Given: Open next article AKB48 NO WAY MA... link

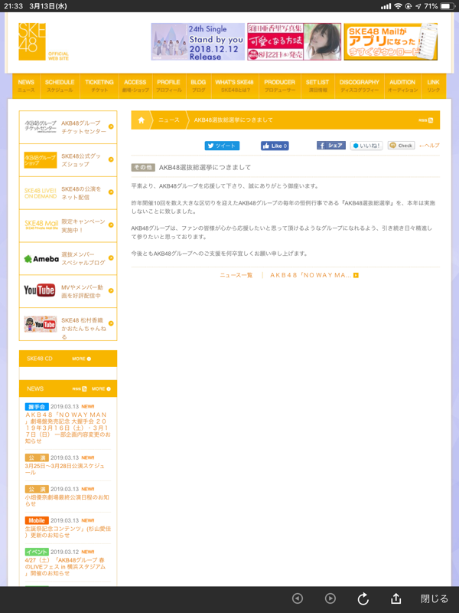Looking at the screenshot, I should point(311,275).
